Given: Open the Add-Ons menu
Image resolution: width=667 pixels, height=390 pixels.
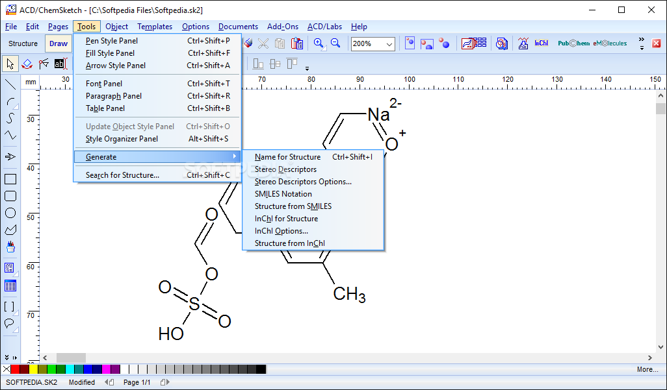Looking at the screenshot, I should click(x=283, y=27).
